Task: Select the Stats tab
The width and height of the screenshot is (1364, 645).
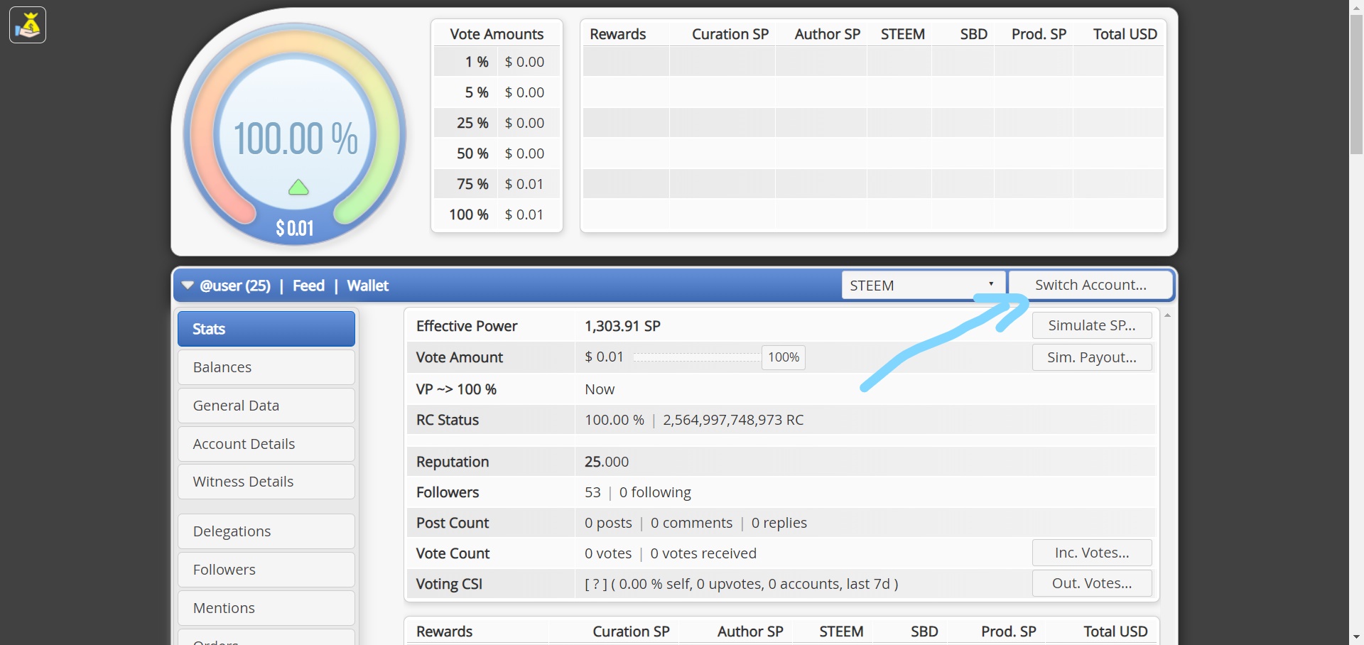Action: (266, 329)
